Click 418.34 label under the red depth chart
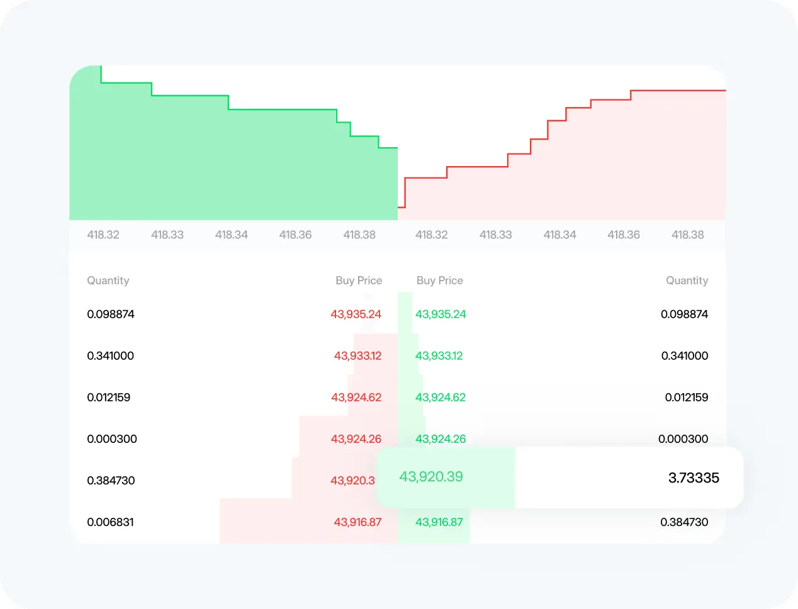The height and width of the screenshot is (609, 798). pyautogui.click(x=560, y=235)
